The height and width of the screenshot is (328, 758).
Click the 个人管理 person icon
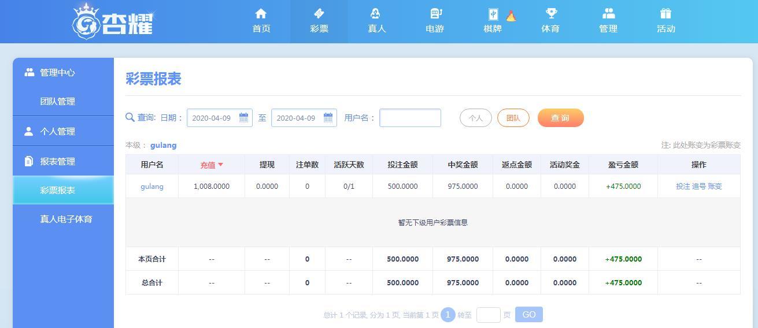[29, 131]
